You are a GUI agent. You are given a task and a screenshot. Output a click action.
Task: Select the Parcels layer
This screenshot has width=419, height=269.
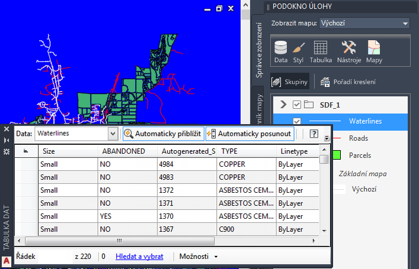(x=360, y=155)
